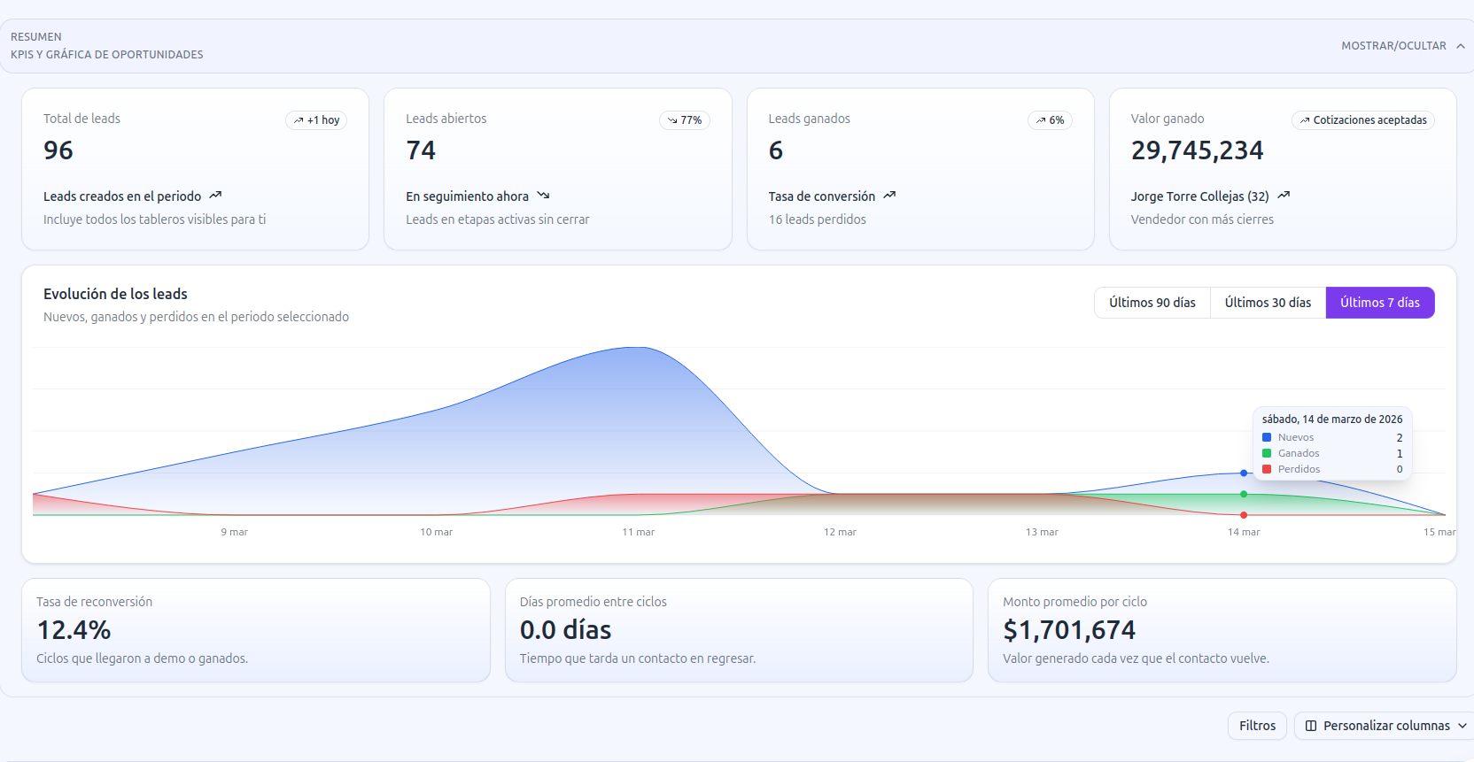Click the Cotizaciones aceptadas badge

(x=1362, y=120)
